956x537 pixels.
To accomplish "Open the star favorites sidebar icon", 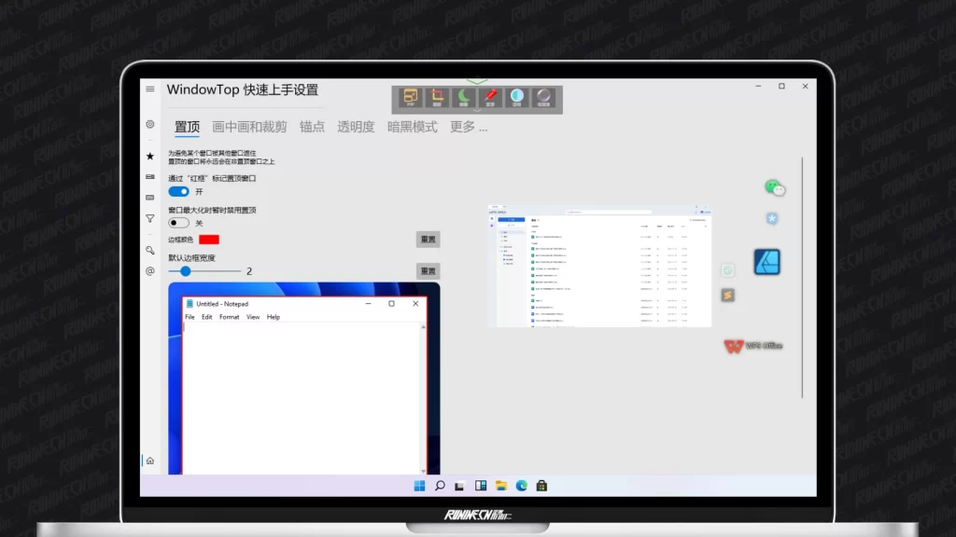I will 150,157.
